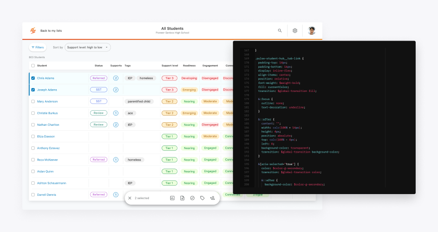Click the bar chart icon in selection bar
The image size is (438, 232).
point(173,198)
